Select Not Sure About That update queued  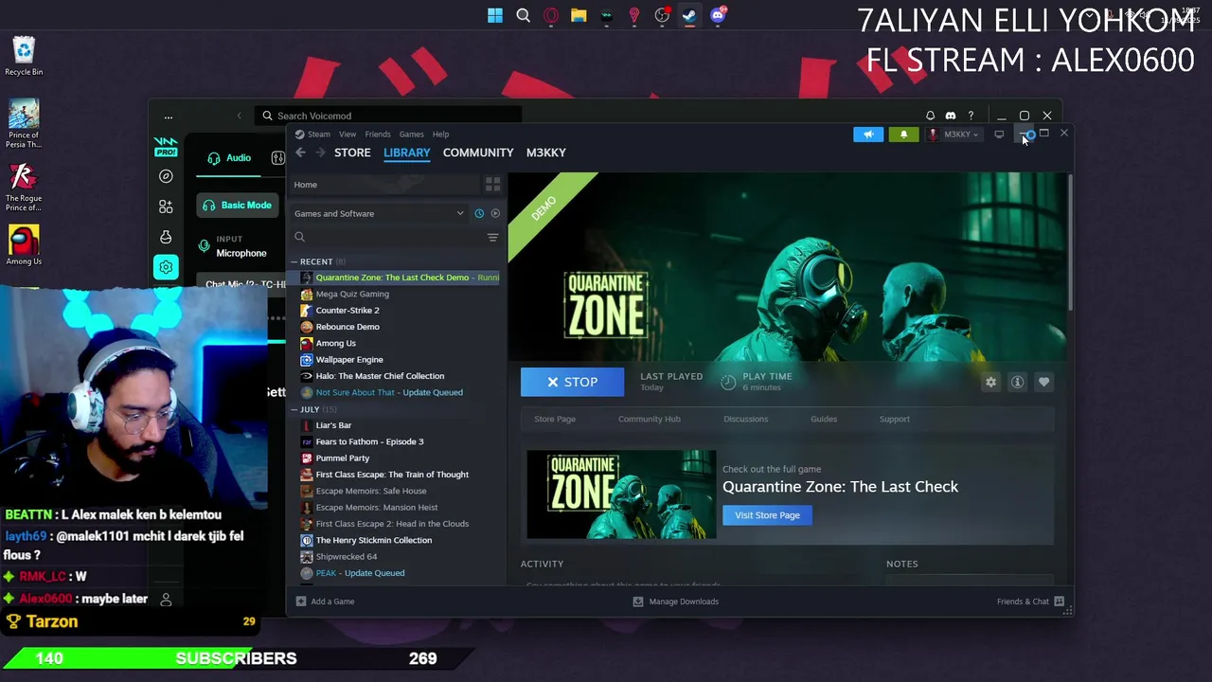389,392
